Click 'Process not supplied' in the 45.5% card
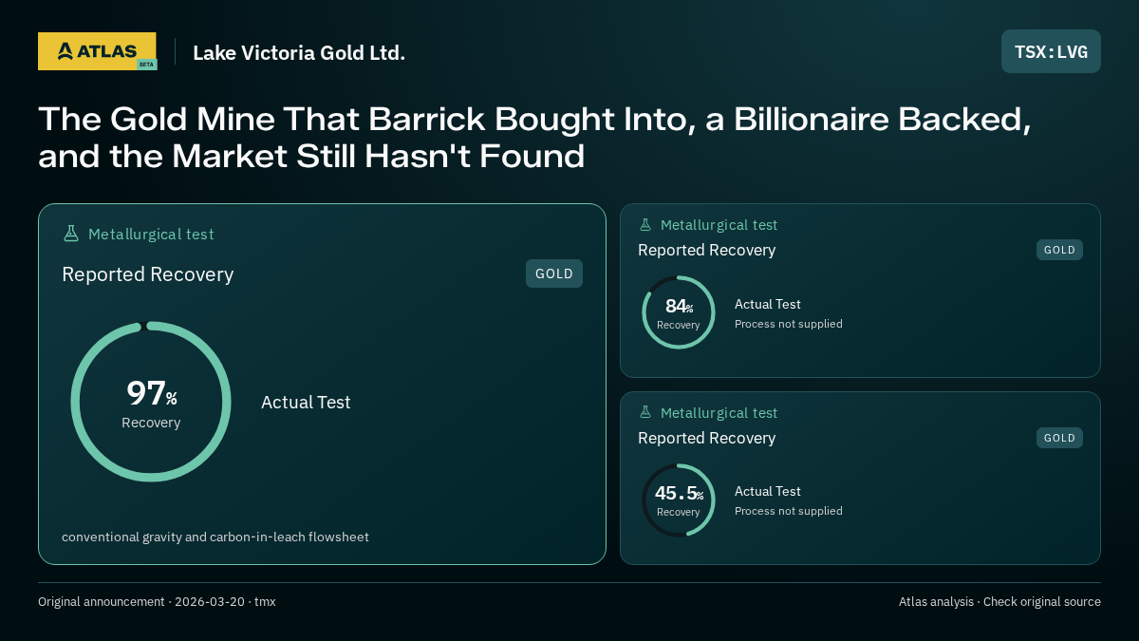1139x641 pixels. click(x=789, y=511)
